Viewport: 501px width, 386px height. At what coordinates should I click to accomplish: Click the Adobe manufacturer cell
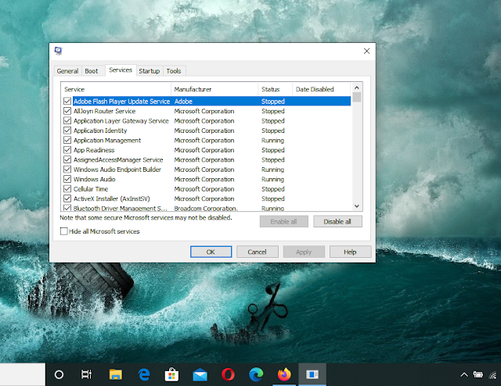click(x=183, y=102)
